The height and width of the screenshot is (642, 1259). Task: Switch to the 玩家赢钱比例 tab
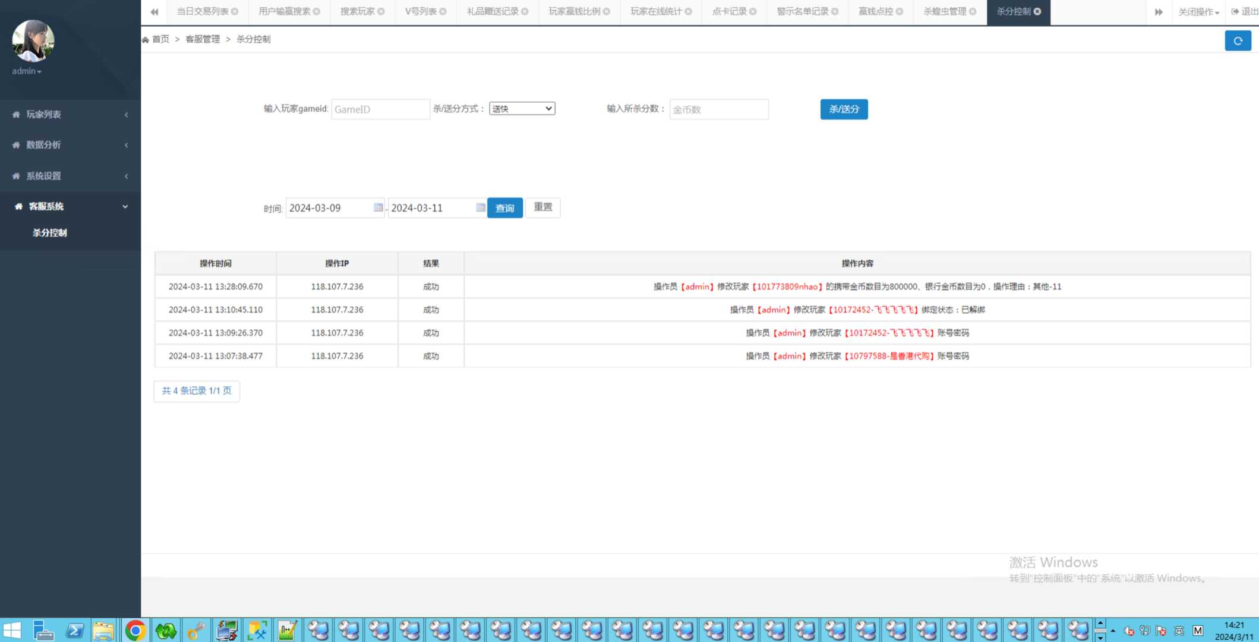pos(574,11)
